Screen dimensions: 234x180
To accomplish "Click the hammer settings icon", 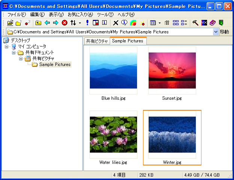I will point(195,23).
